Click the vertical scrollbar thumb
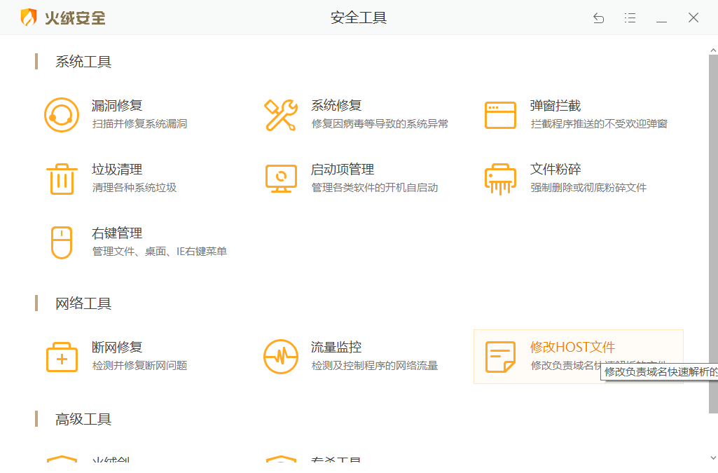This screenshot has width=718, height=473. [712, 231]
